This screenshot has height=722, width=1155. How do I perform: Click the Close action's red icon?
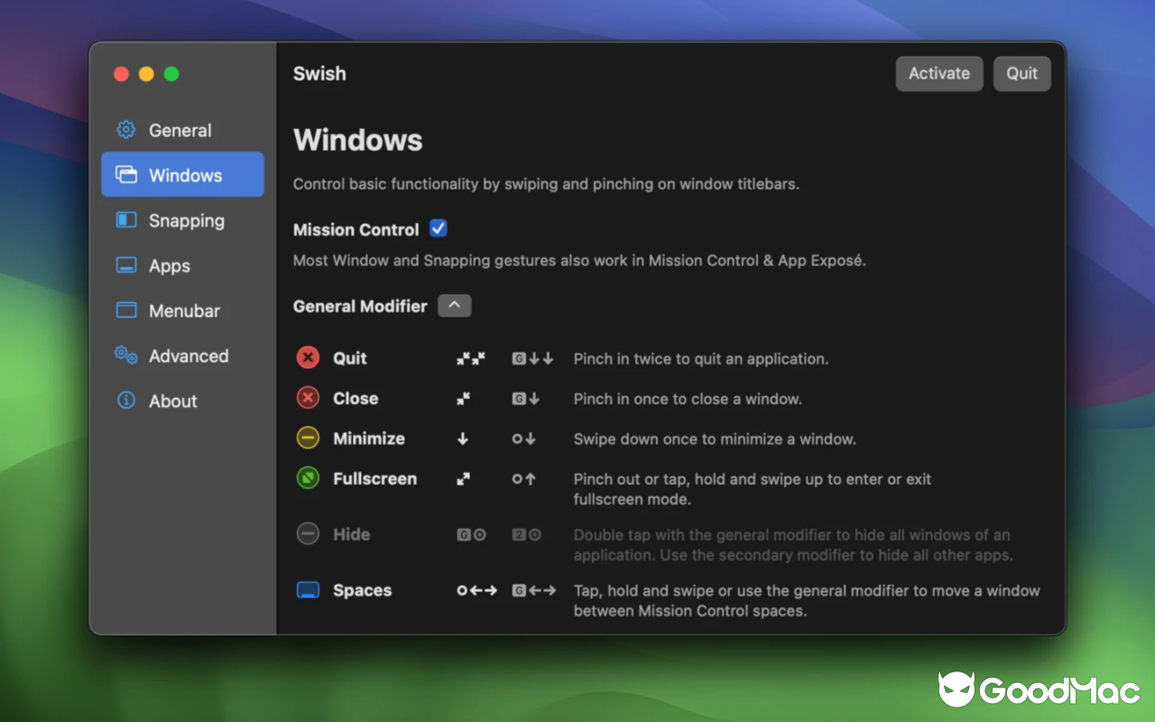tap(307, 398)
